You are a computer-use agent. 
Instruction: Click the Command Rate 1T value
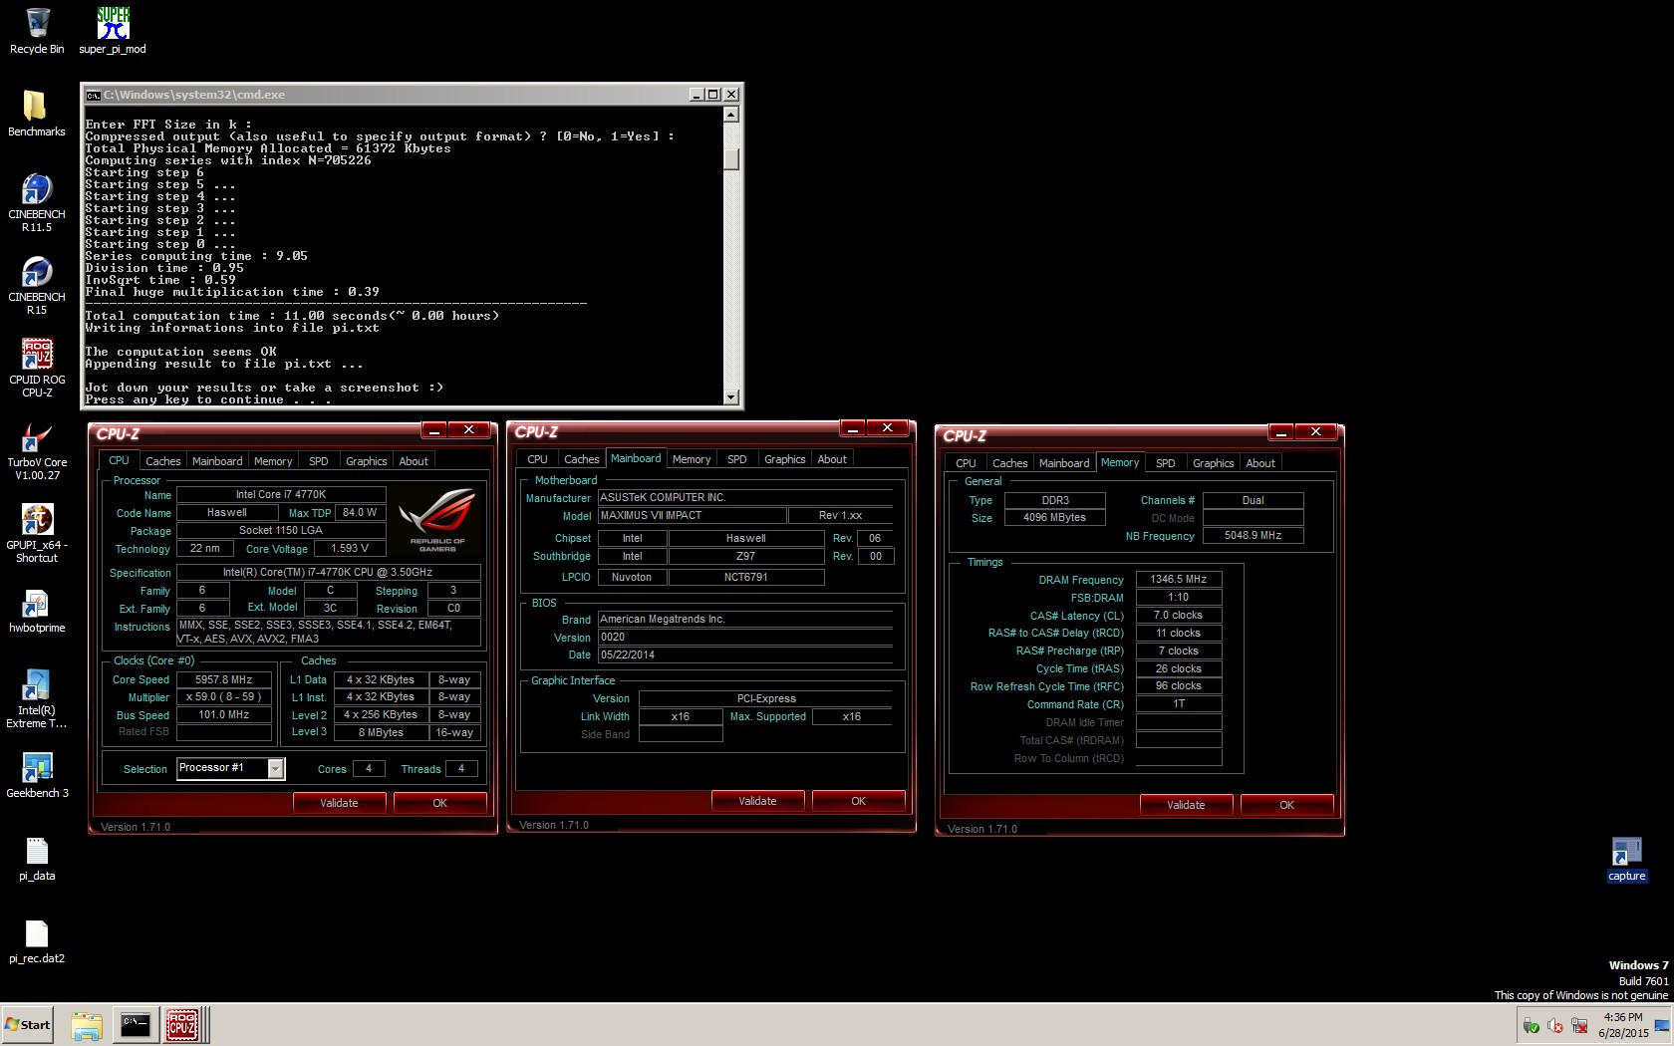pos(1179,703)
